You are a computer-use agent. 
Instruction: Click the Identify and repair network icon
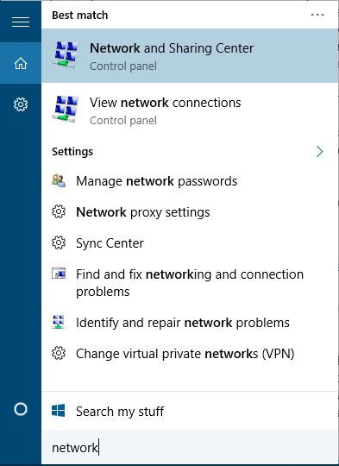[59, 322]
